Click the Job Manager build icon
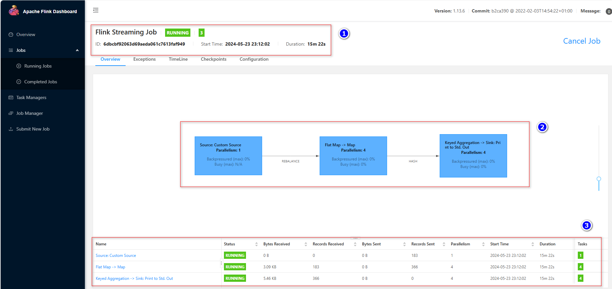The width and height of the screenshot is (612, 289). (11, 113)
